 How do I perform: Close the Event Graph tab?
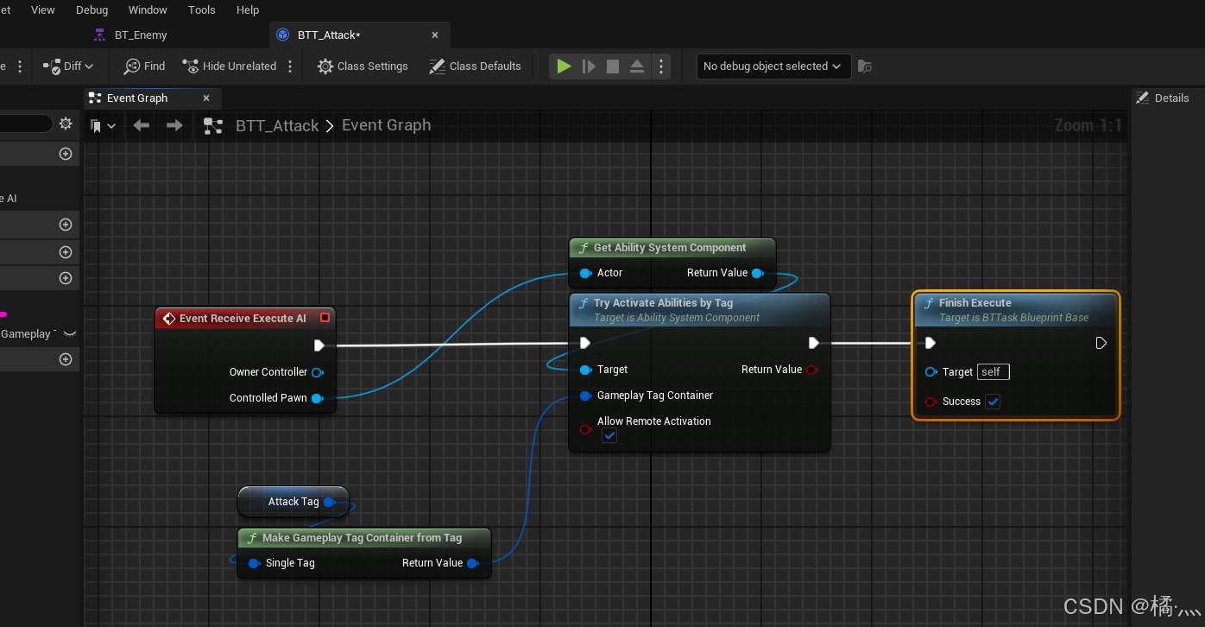[205, 98]
